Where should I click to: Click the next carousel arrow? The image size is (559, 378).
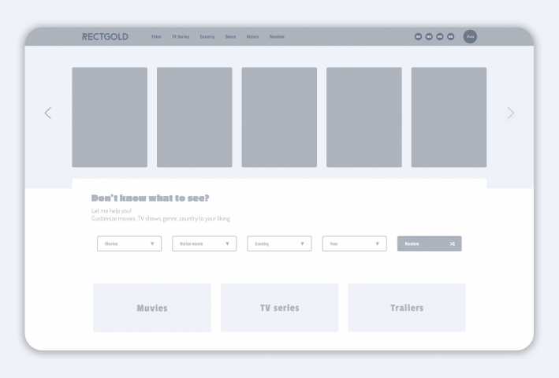click(511, 113)
